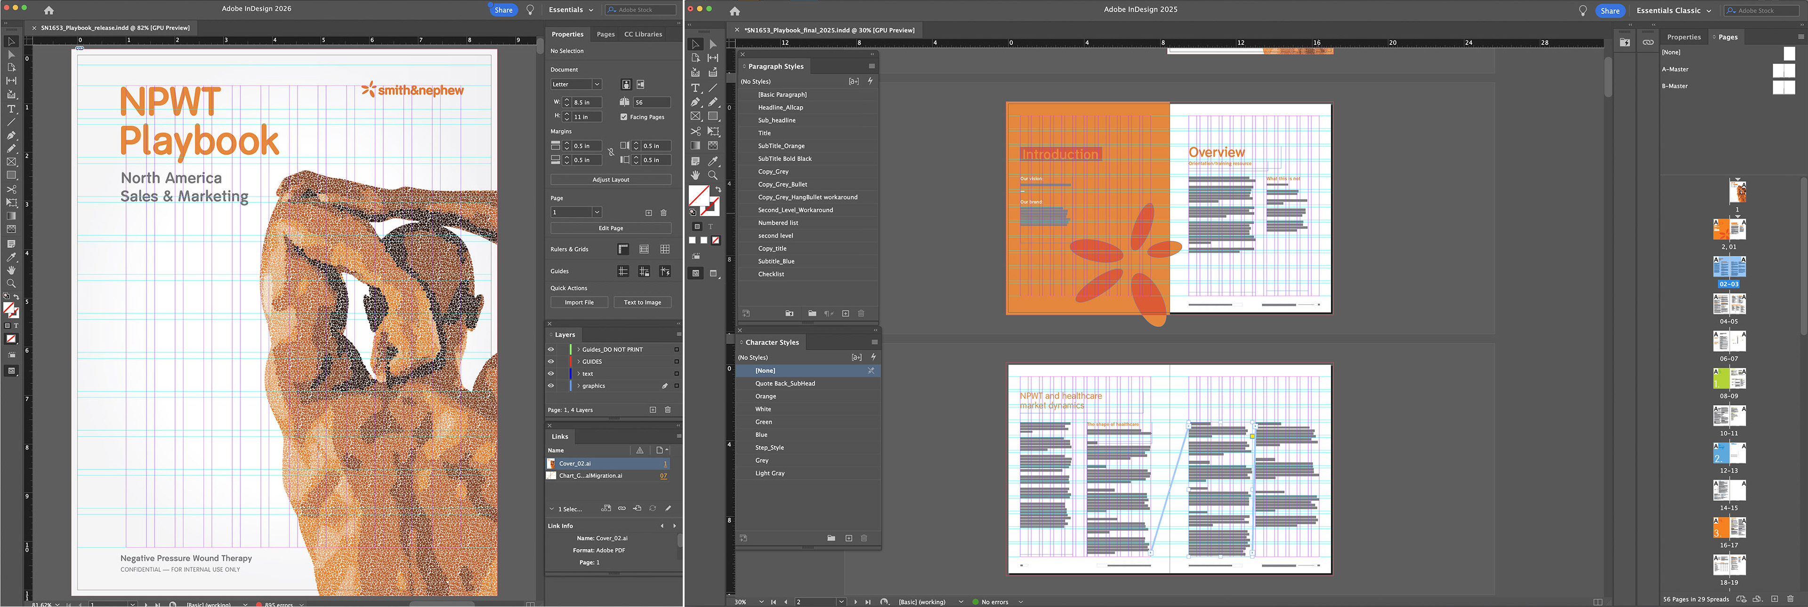Uncheck the Facing Pages checkbox
Image resolution: width=1808 pixels, height=607 pixels.
pos(623,117)
